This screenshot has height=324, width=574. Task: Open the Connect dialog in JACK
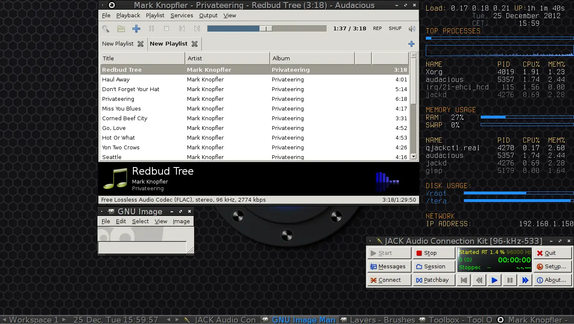(x=389, y=280)
